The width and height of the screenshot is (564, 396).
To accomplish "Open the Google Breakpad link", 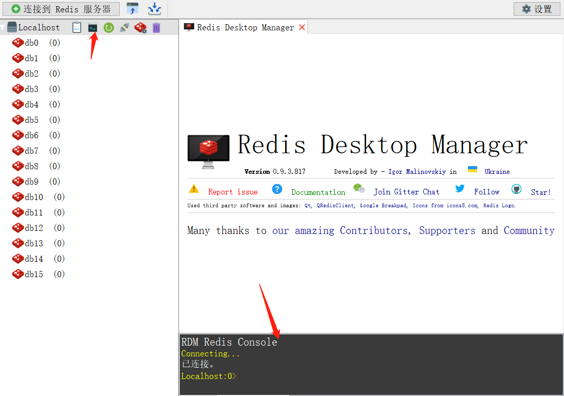I will tap(383, 206).
